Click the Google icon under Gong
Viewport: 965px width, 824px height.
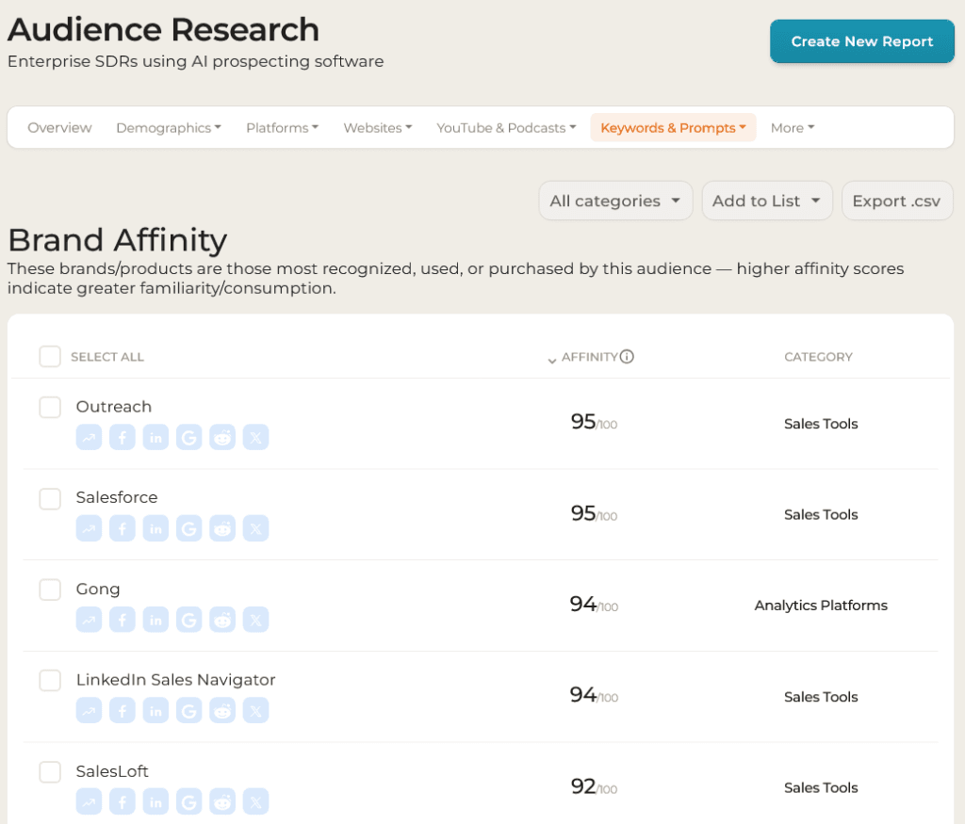[188, 620]
